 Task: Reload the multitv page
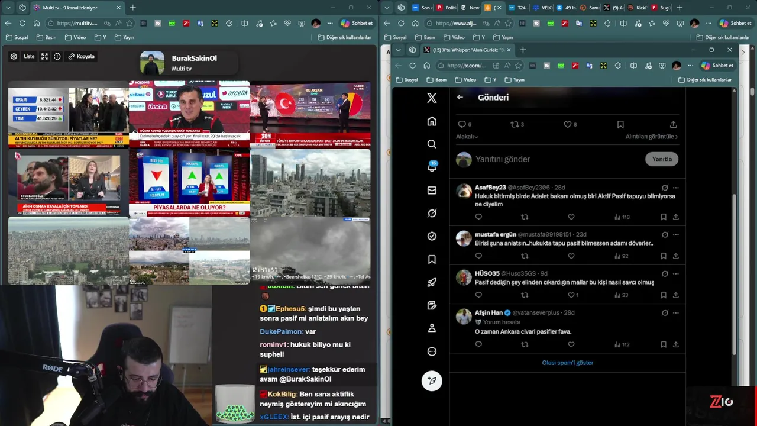(22, 23)
